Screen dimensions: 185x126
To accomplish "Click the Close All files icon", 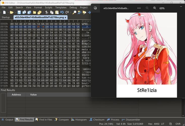I will coord(39,12).
